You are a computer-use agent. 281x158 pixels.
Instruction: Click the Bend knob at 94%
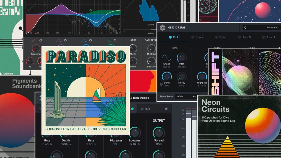click(167, 77)
